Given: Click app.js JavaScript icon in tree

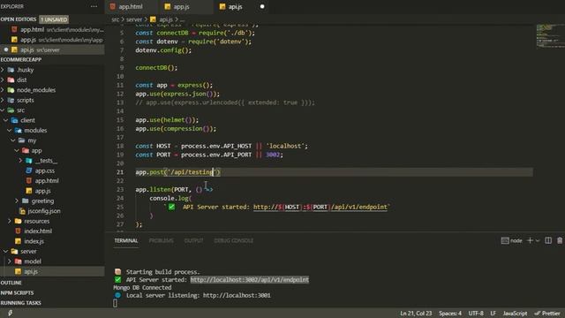Looking at the screenshot, I should (29, 191).
